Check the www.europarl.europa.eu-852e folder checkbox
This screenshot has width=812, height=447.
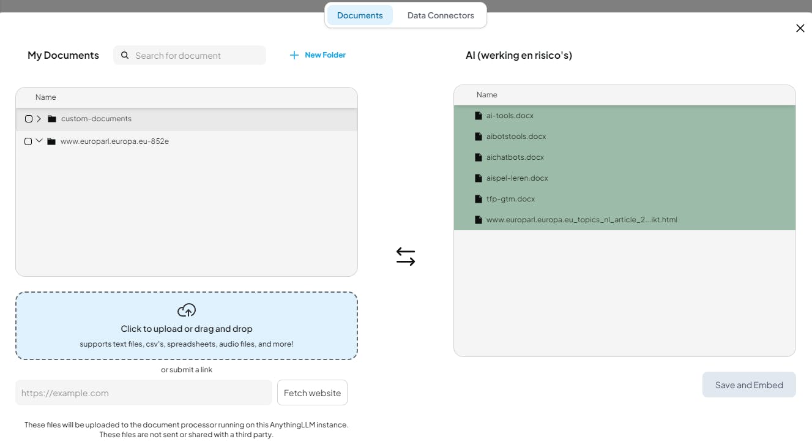[x=28, y=141]
